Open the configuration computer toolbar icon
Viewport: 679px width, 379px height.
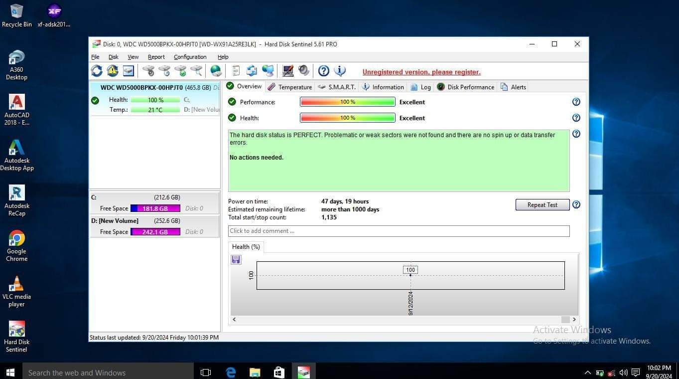coord(288,71)
